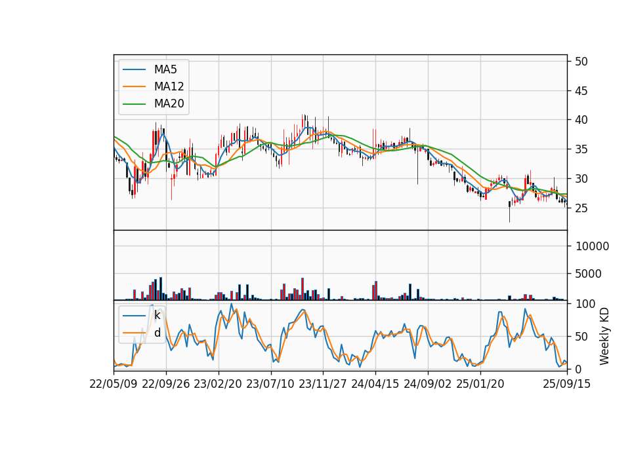Select the 24/04/15 date tick label
Screen dimensions: 630x452
click(x=375, y=384)
